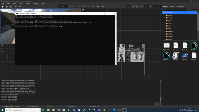Select the .vscode folder
Screen dimensions: 199x112
[169, 15]
